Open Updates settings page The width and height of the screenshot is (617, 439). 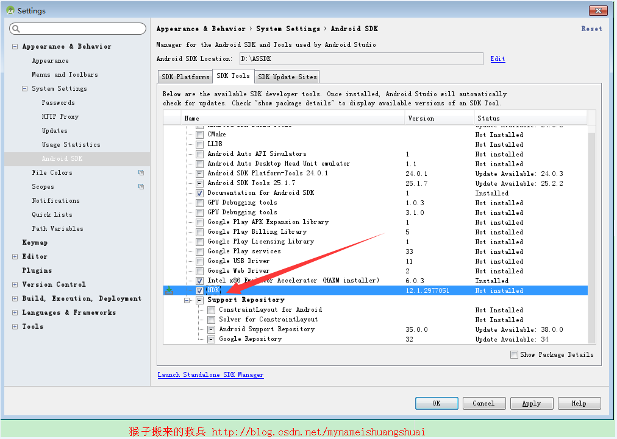pyautogui.click(x=55, y=130)
